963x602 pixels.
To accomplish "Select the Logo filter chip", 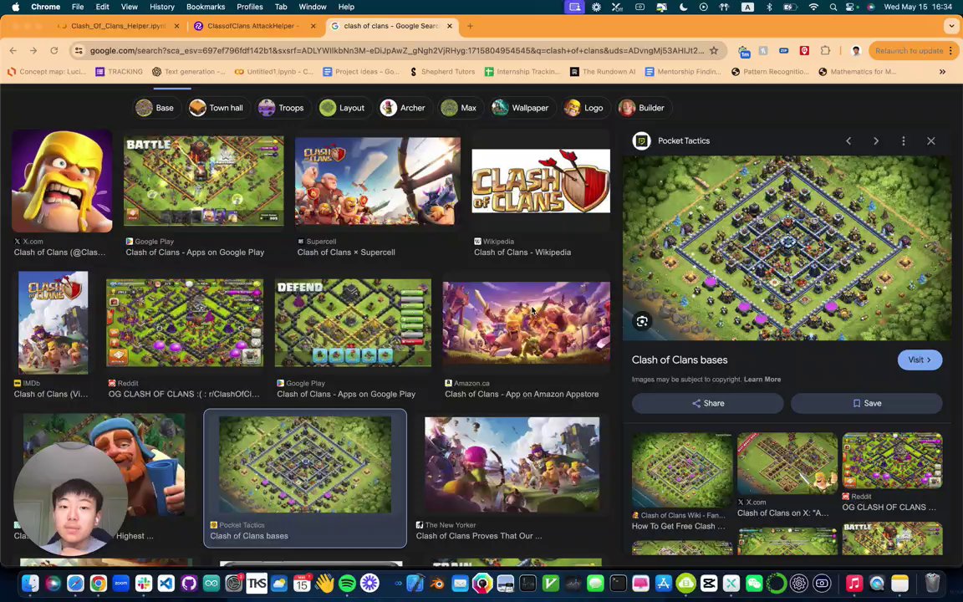I will pyautogui.click(x=584, y=108).
